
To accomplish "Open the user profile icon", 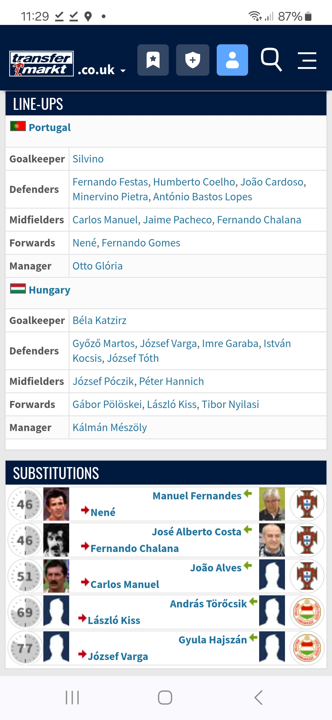I will click(232, 60).
